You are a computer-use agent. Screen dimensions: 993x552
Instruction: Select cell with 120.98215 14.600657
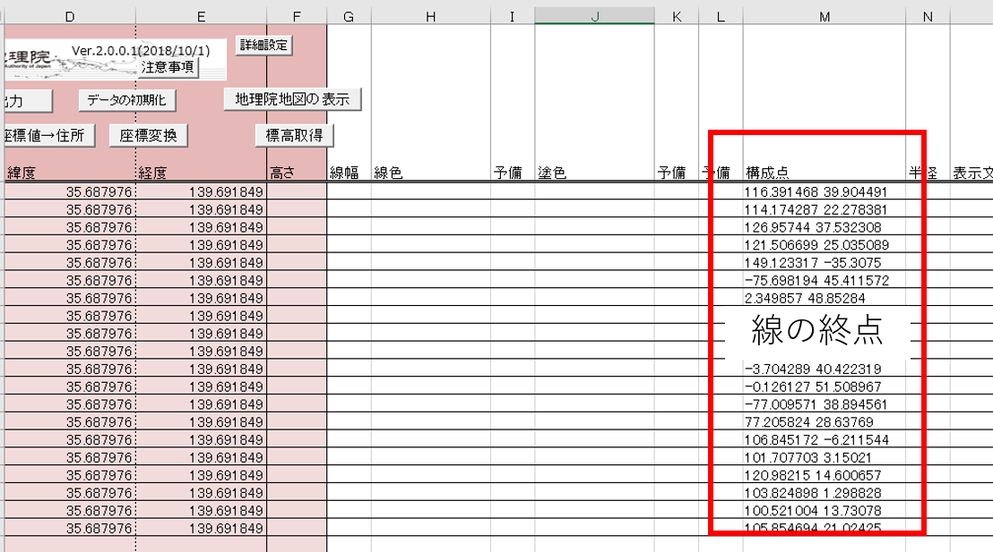(825, 475)
